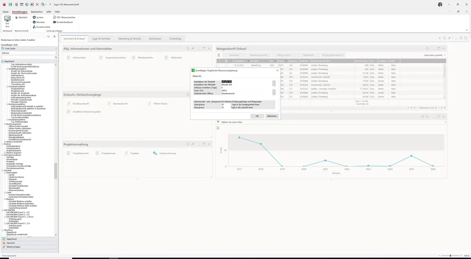Open the PDF-Wasserzeichen setting
The image size is (471, 259).
click(x=64, y=18)
